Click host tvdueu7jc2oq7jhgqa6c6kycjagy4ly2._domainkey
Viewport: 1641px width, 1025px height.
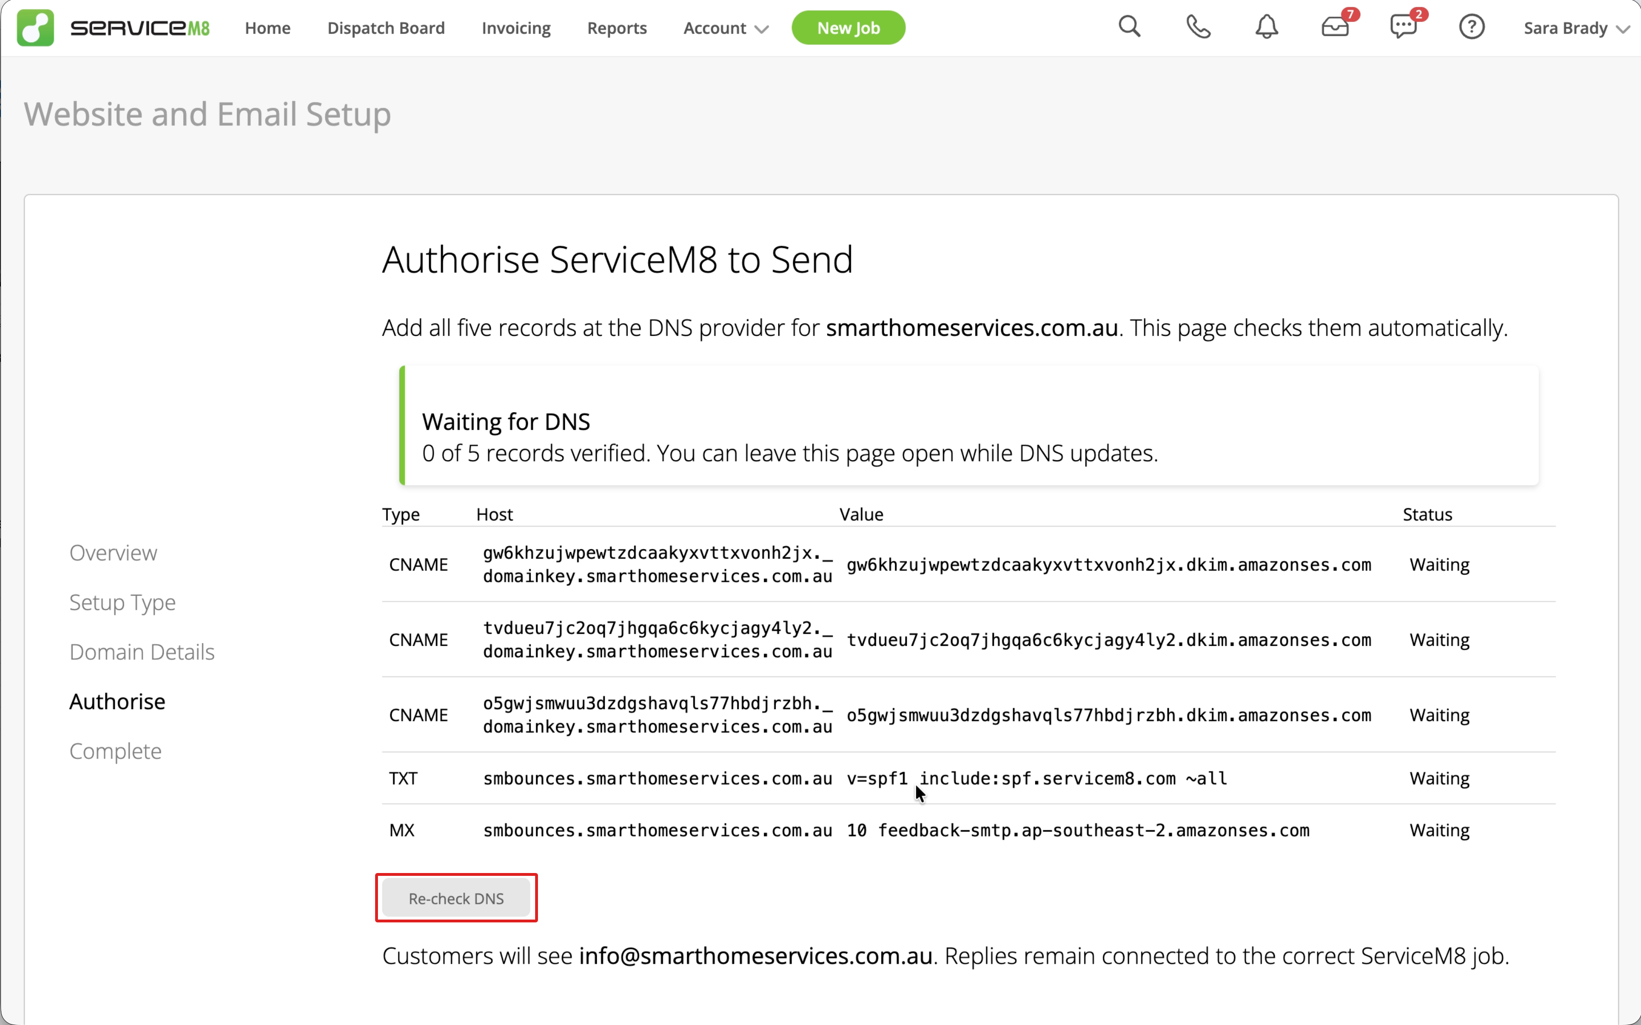click(x=657, y=639)
